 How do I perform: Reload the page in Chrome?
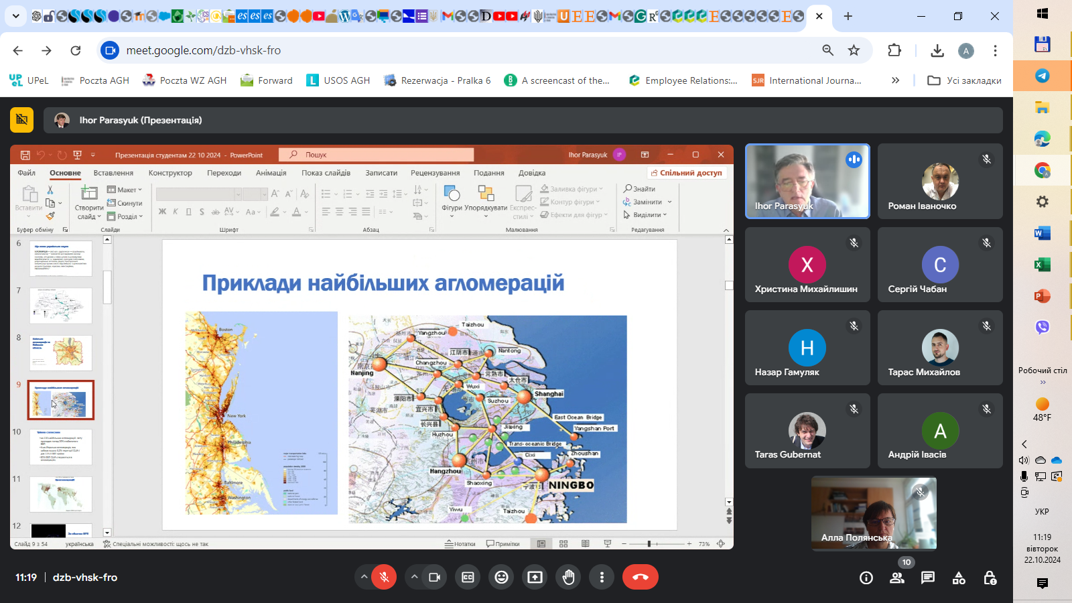(76, 50)
